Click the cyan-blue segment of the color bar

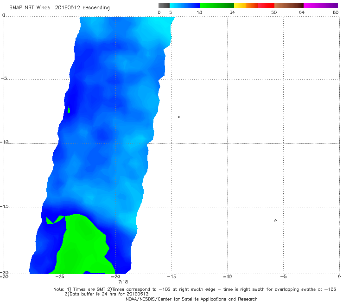pyautogui.click(x=185, y=6)
